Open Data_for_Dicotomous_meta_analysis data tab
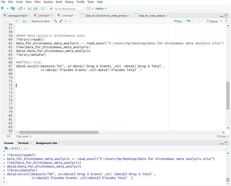This screenshot has height=186, width=231. pyautogui.click(x=106, y=15)
